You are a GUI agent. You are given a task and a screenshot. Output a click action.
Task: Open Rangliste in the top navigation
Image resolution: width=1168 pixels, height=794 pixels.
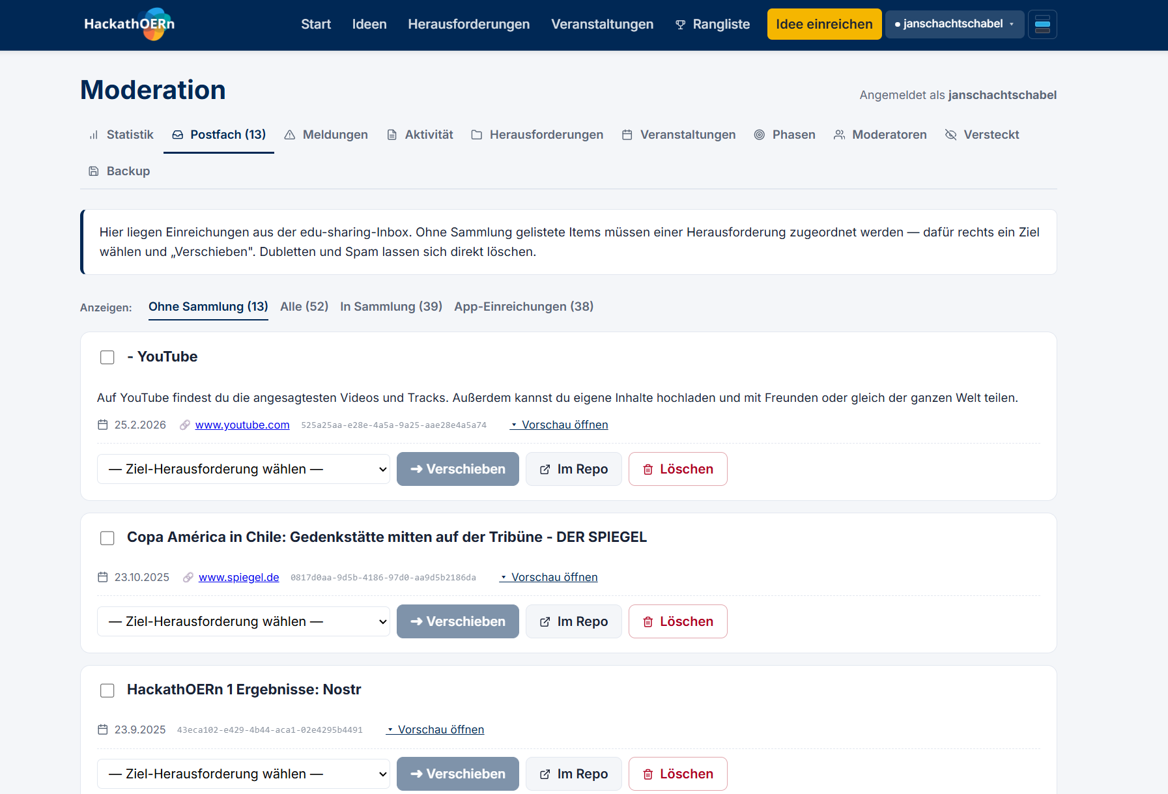tap(713, 24)
